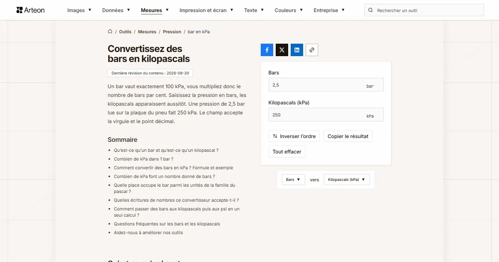Jump to "Qu'est-ce qu'un bar" section
The height and width of the screenshot is (262, 499).
click(x=166, y=150)
